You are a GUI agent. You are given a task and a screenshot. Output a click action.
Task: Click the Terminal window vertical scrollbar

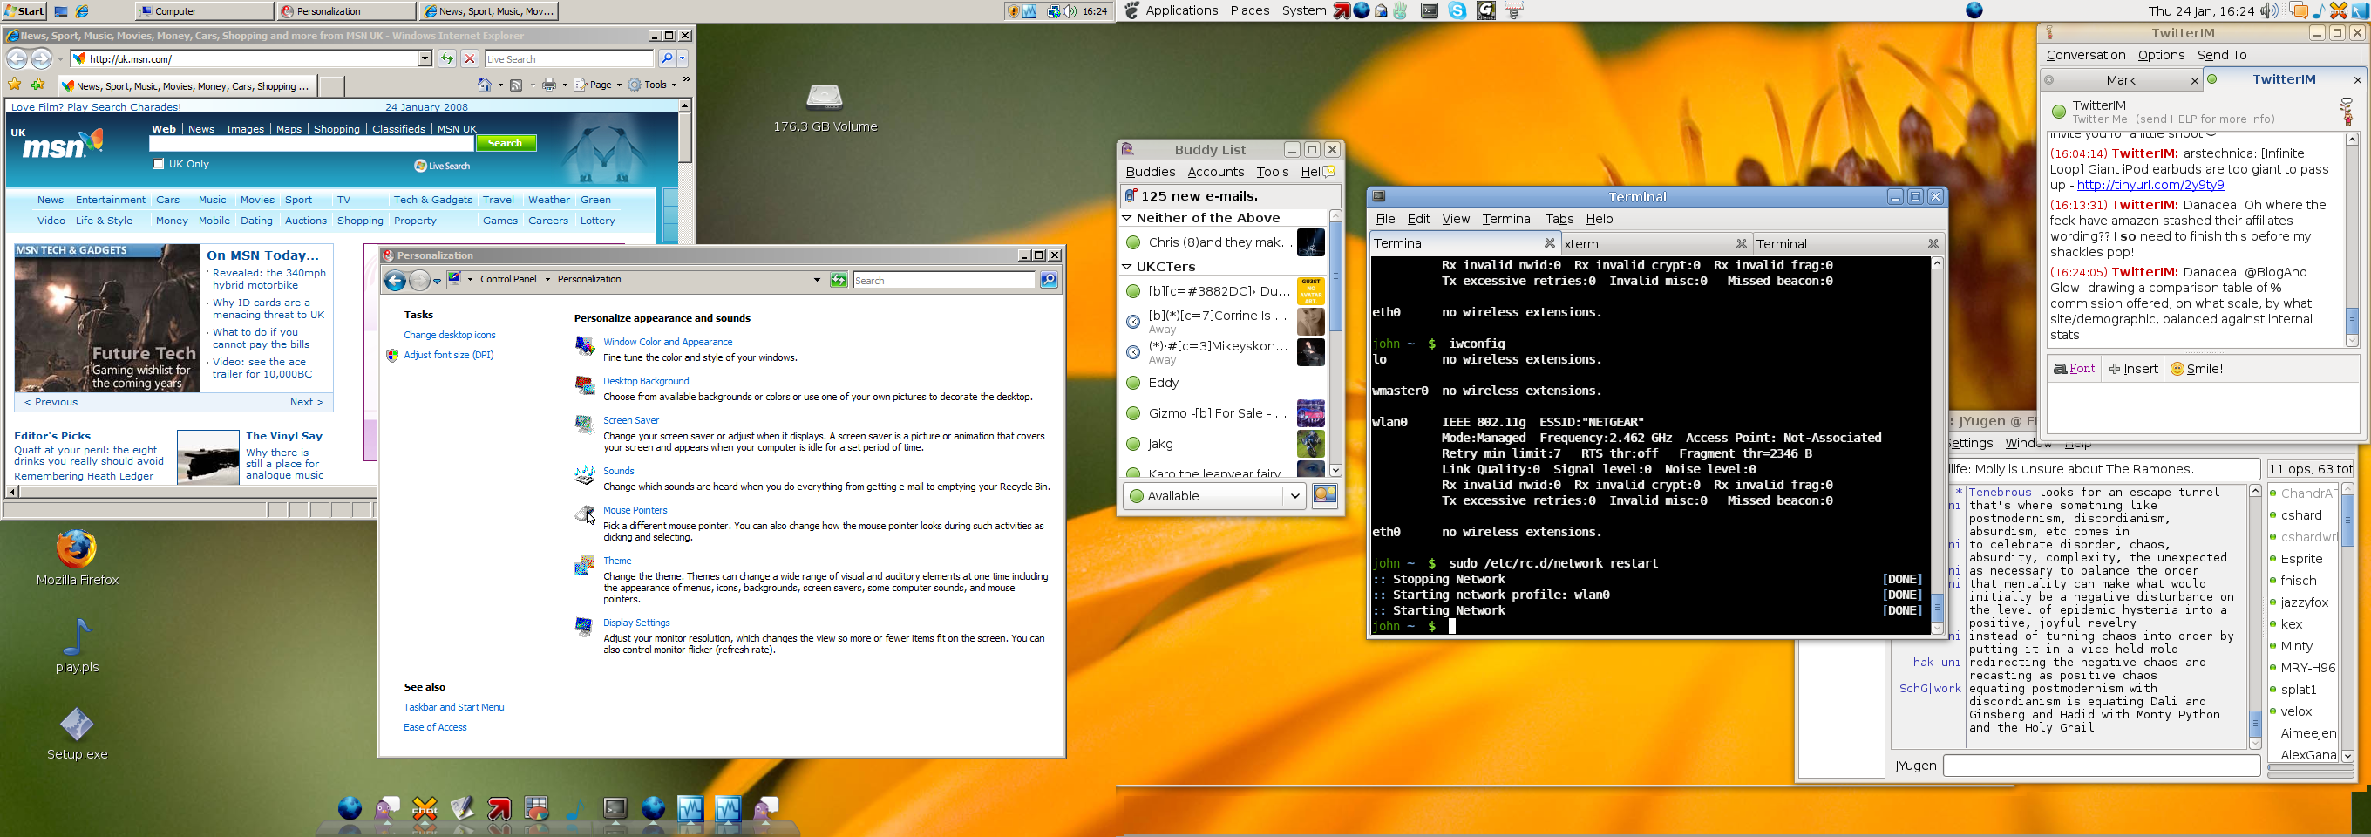[x=1937, y=446]
